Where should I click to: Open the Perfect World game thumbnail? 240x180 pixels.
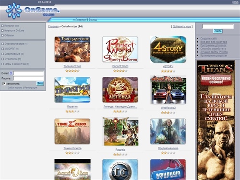[x=120, y=49]
